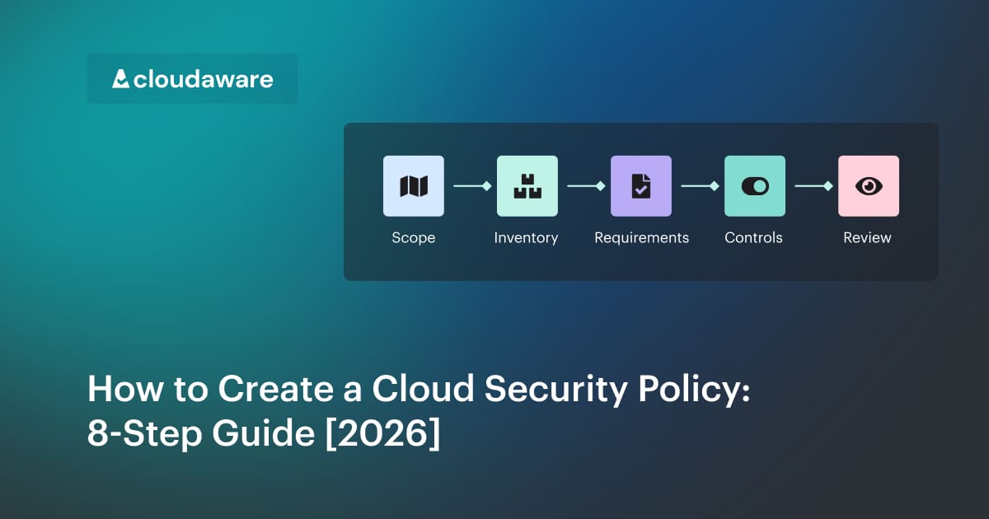Select the "Review" label
Image resolution: width=989 pixels, height=519 pixels.
[867, 238]
